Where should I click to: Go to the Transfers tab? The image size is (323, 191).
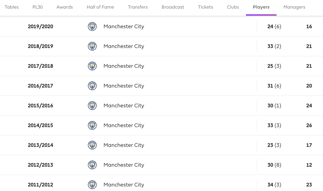[138, 7]
